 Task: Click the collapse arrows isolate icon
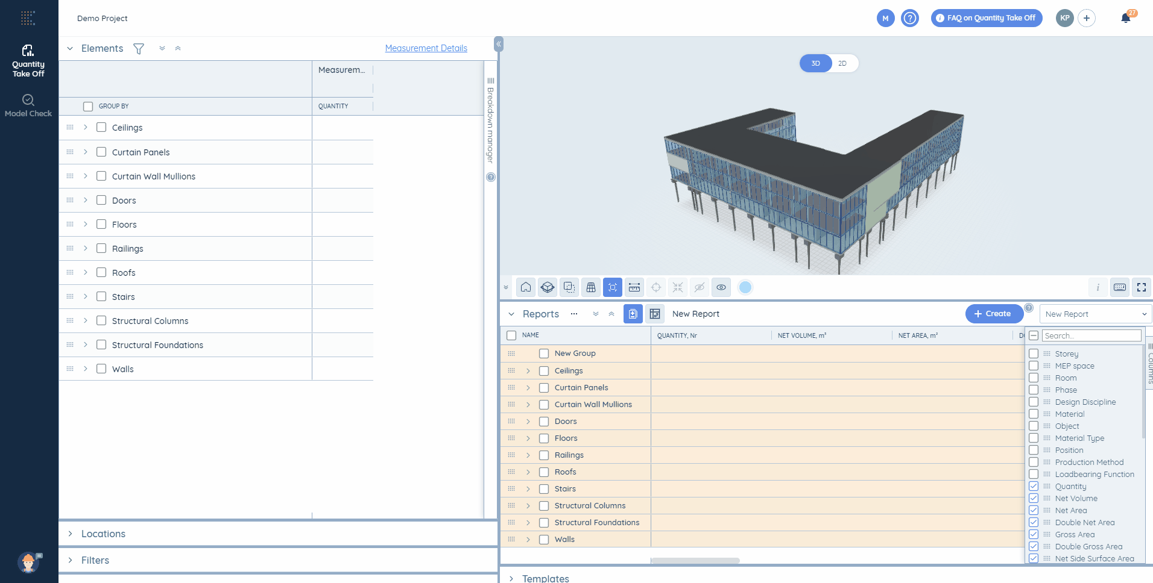(x=678, y=287)
